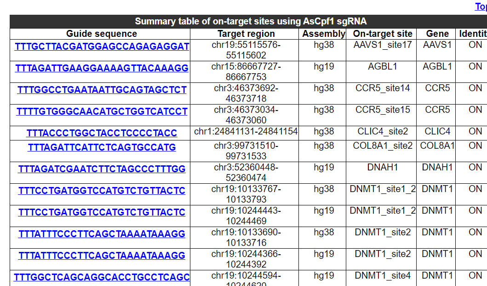487x286 pixels.
Task: Open the AGBL1 guide TTTAGATTGAAGGAAAAGTTACAAAGG
Action: pyautogui.click(x=102, y=68)
